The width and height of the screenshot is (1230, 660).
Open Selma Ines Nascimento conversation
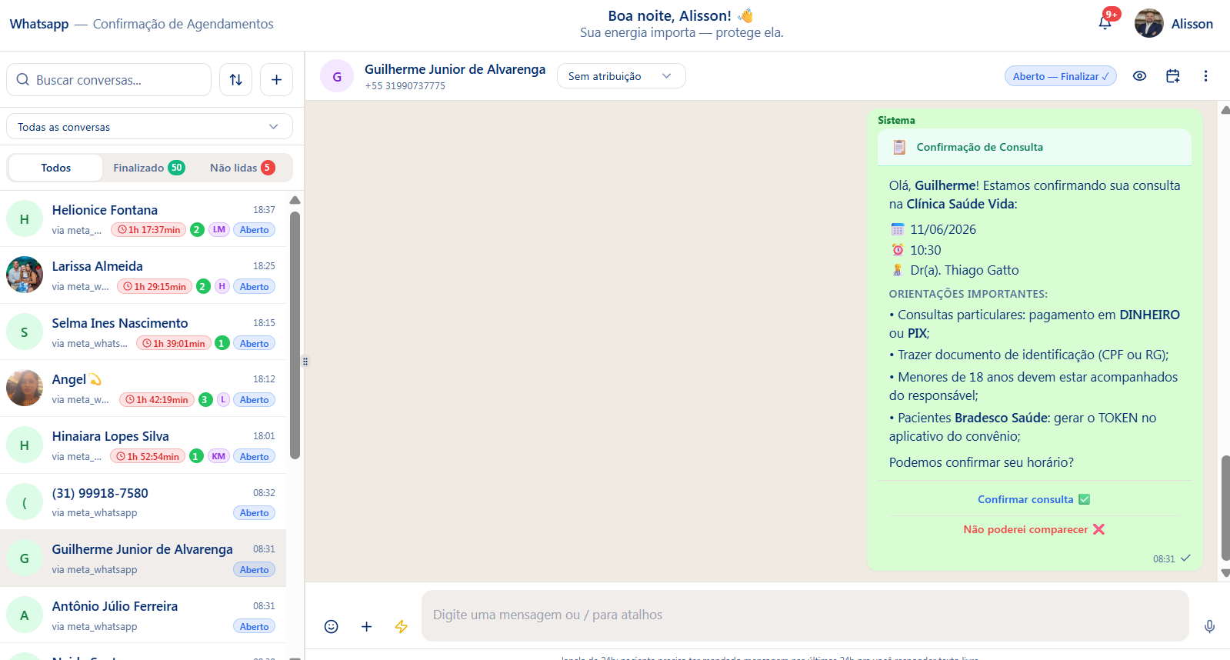pos(143,332)
